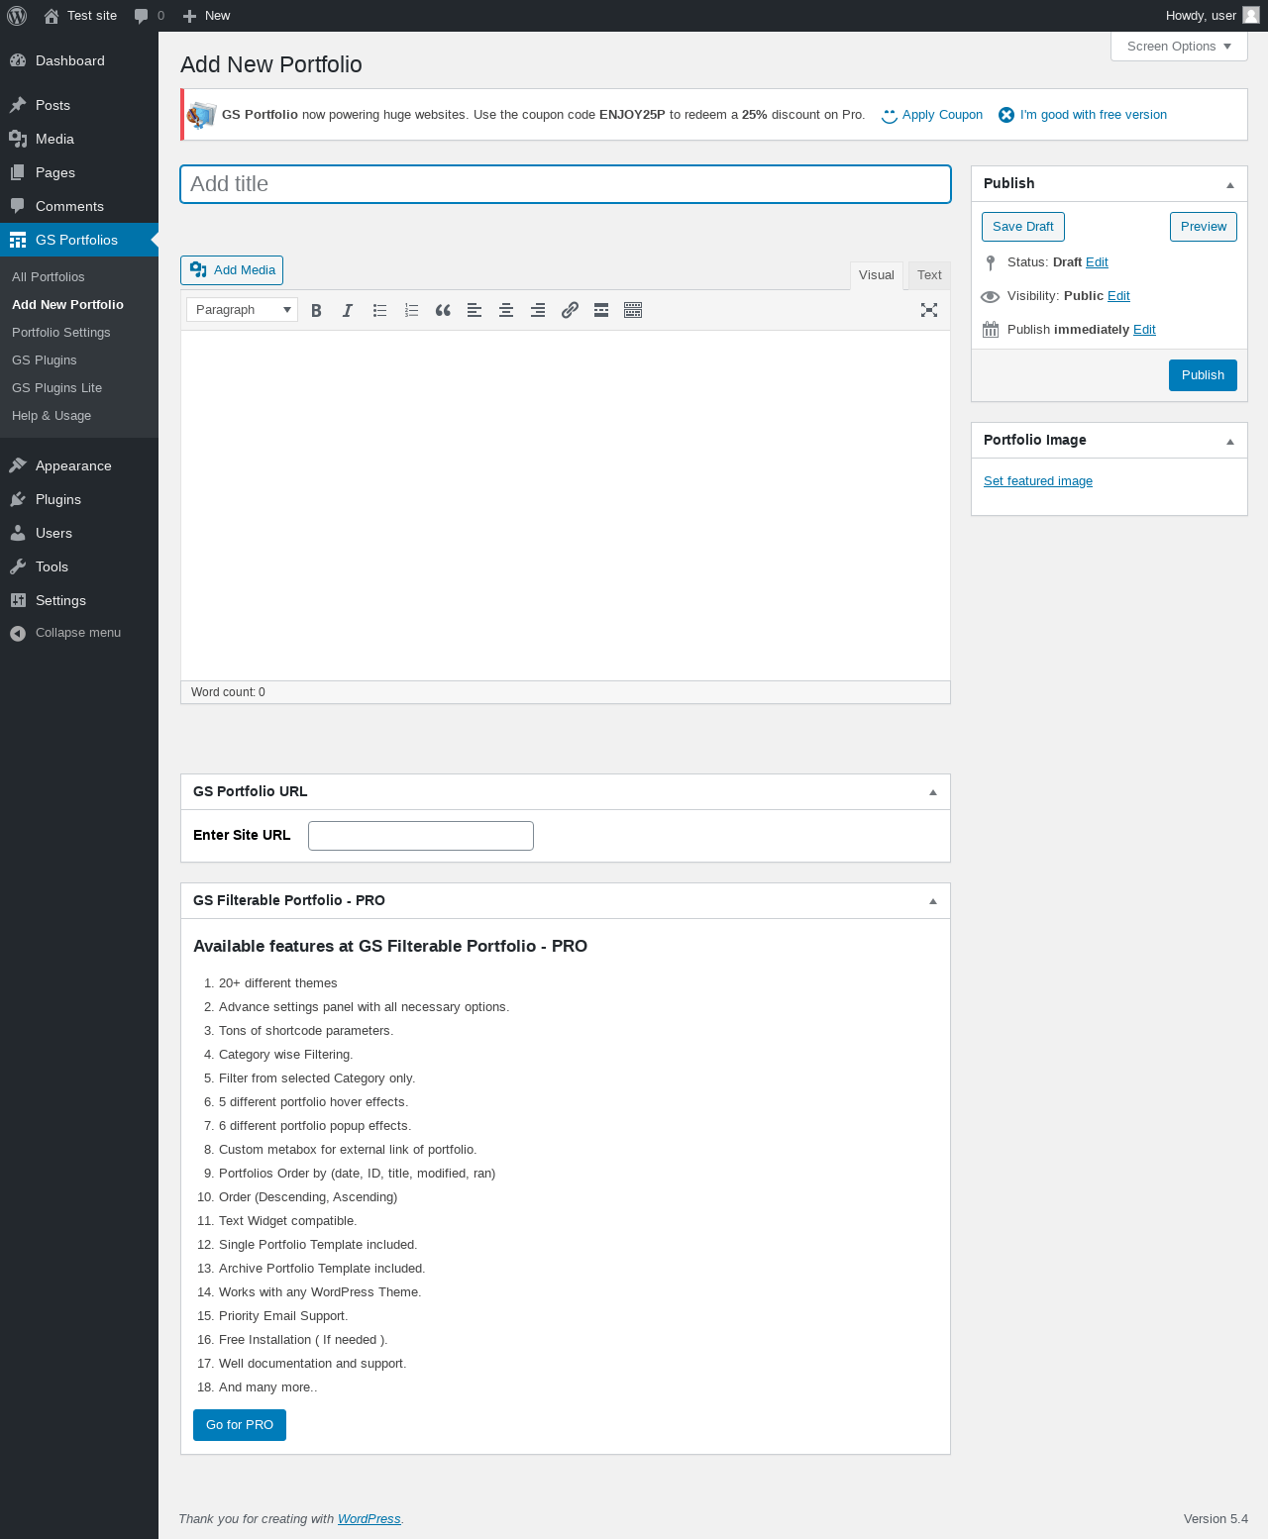Switch to the Text editor tab
Screen dimensions: 1268x1539
(929, 275)
